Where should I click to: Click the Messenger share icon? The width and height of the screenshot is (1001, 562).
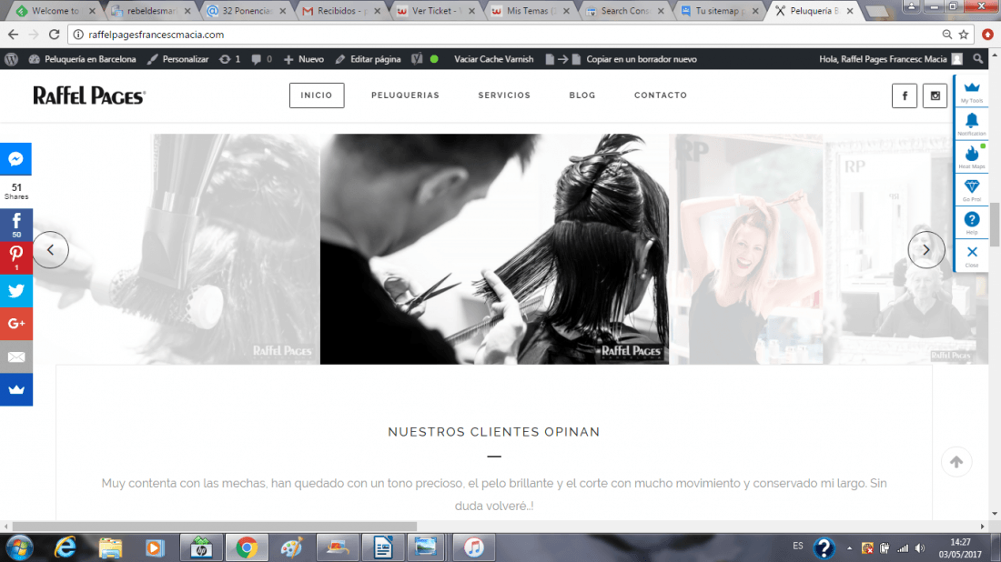tap(16, 159)
